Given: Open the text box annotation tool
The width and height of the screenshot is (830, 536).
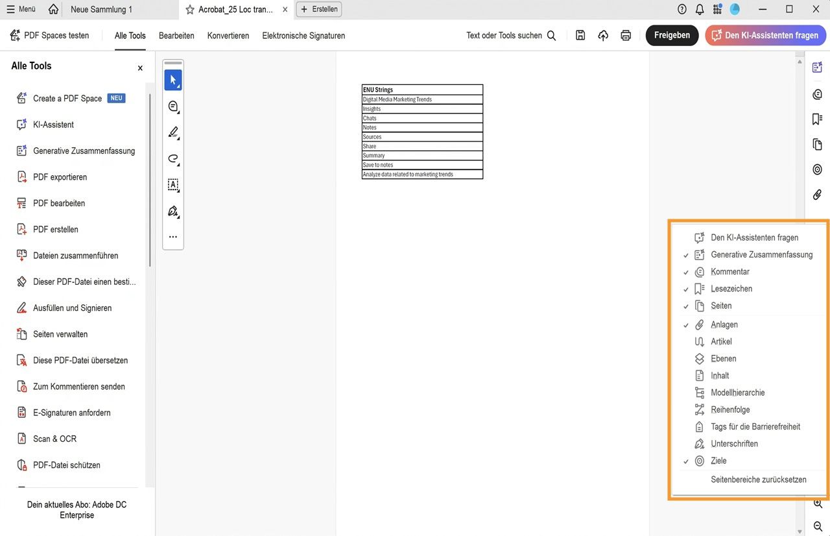Looking at the screenshot, I should 172,185.
